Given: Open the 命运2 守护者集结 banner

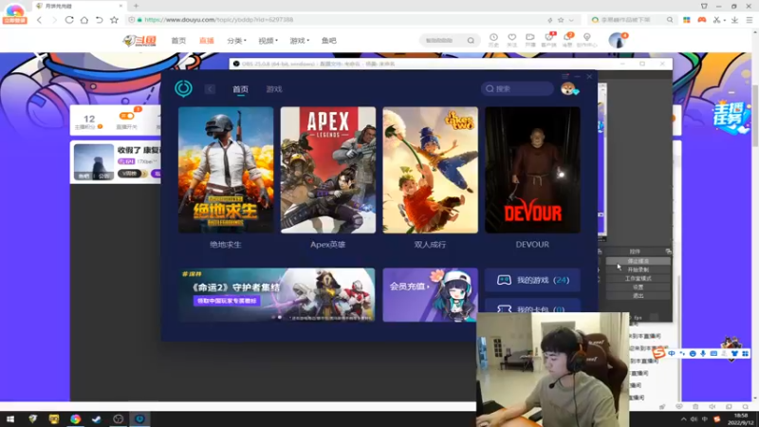Looking at the screenshot, I should tap(276, 294).
